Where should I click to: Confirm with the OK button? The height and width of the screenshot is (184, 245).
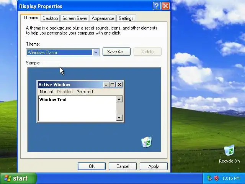point(91,166)
